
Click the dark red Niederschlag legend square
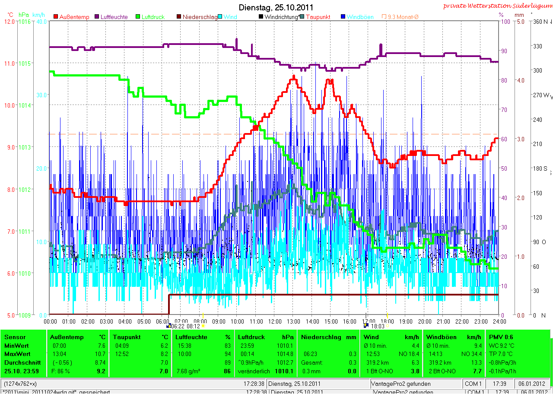[x=178, y=17]
